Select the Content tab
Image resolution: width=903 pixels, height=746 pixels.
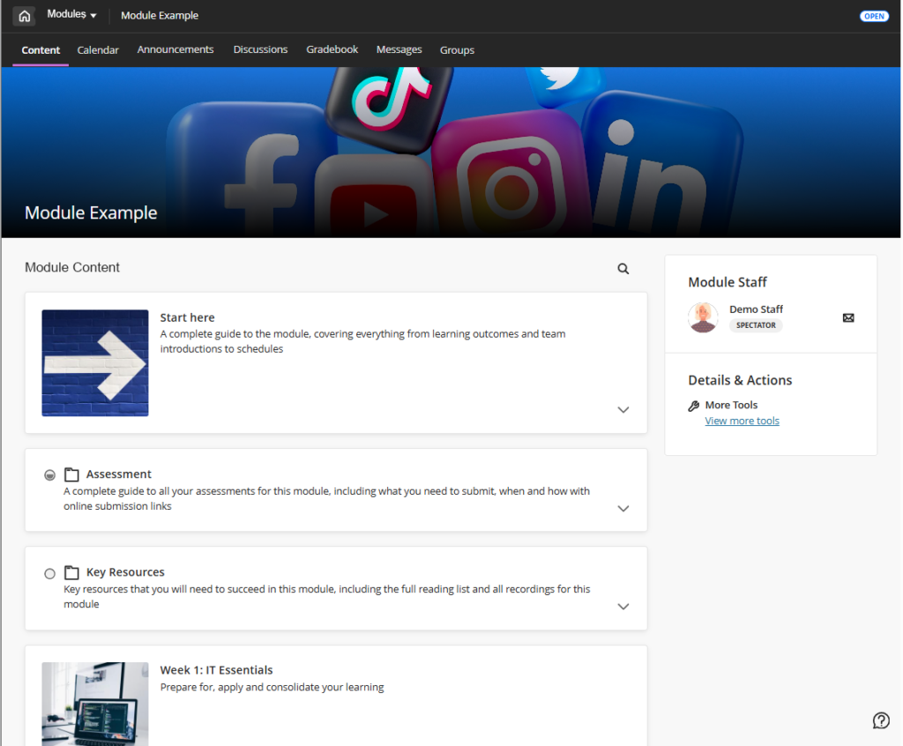pos(41,50)
